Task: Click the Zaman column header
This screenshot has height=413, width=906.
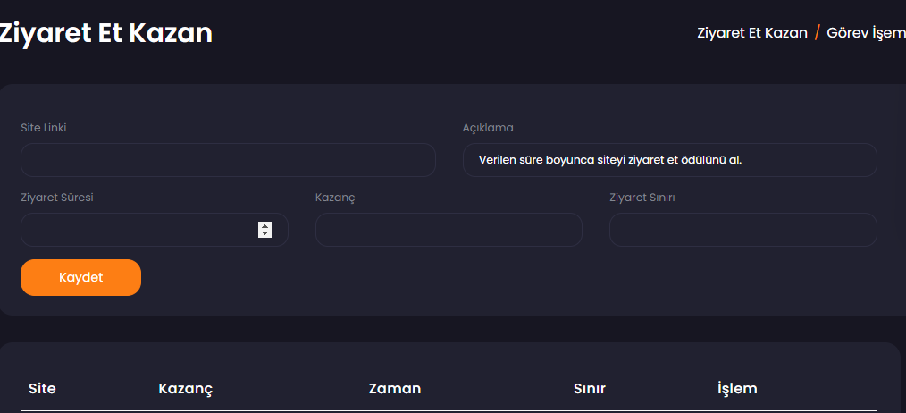Action: pos(395,388)
